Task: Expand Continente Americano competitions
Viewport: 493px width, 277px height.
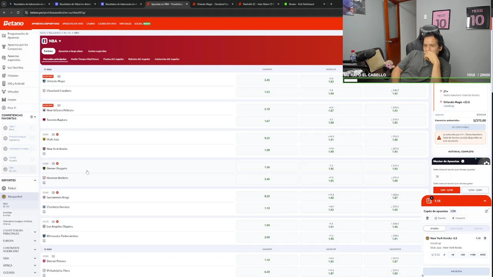Action: 35,249
